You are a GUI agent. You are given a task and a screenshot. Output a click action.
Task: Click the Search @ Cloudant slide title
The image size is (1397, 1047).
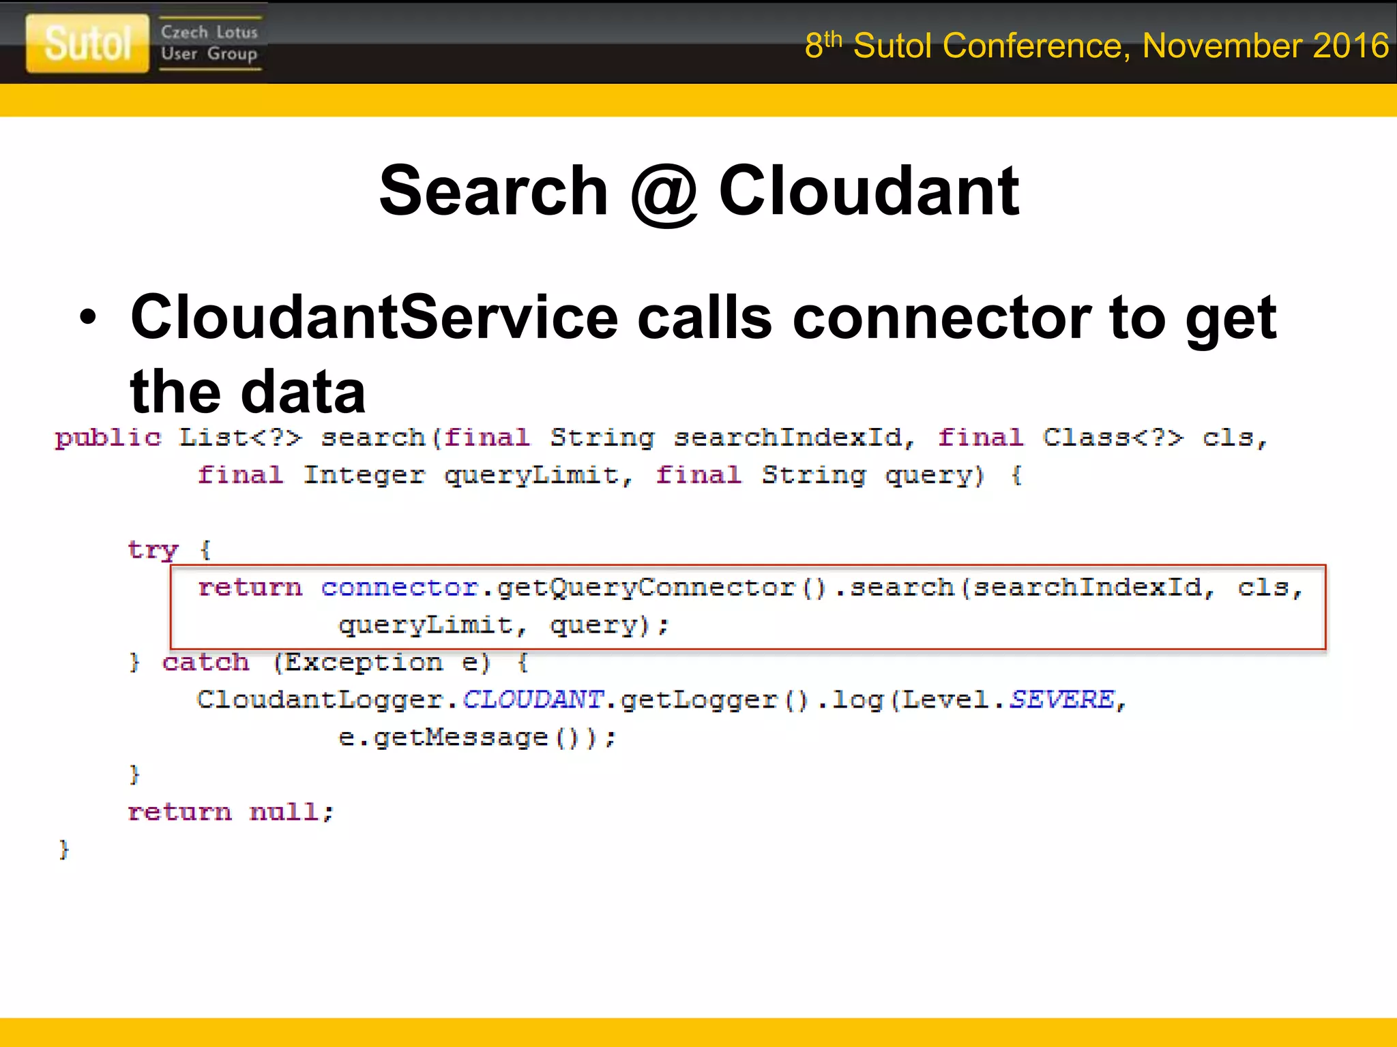pos(698,192)
